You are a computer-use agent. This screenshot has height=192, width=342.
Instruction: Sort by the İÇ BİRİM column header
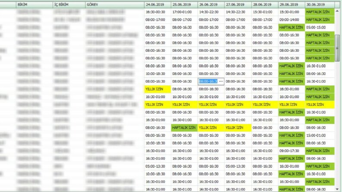click(69, 5)
